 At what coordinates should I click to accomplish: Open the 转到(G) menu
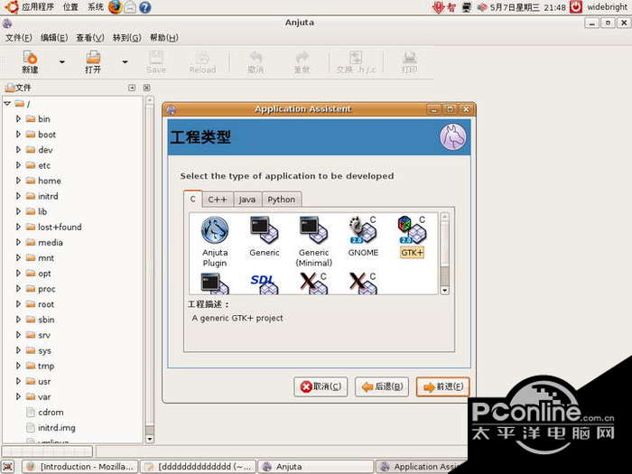[127, 38]
